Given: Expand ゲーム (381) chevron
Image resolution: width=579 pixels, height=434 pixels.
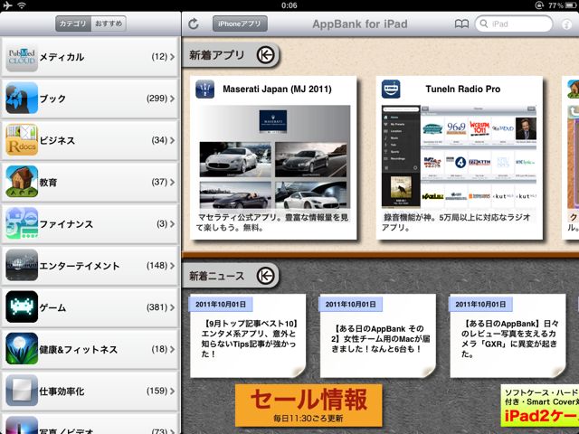Looking at the screenshot, I should (173, 307).
